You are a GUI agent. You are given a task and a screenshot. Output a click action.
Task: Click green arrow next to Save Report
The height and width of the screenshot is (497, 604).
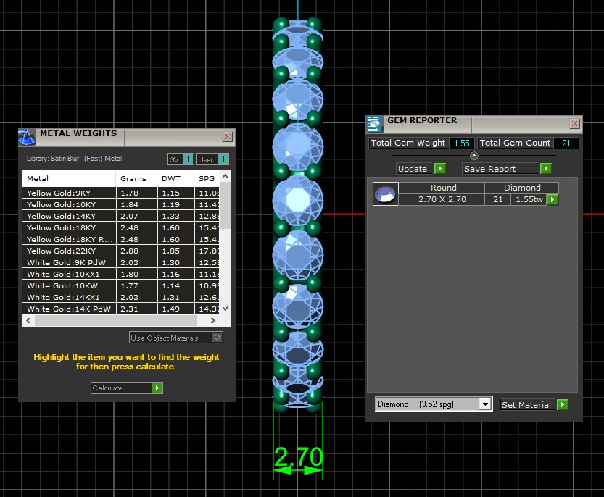coord(545,169)
